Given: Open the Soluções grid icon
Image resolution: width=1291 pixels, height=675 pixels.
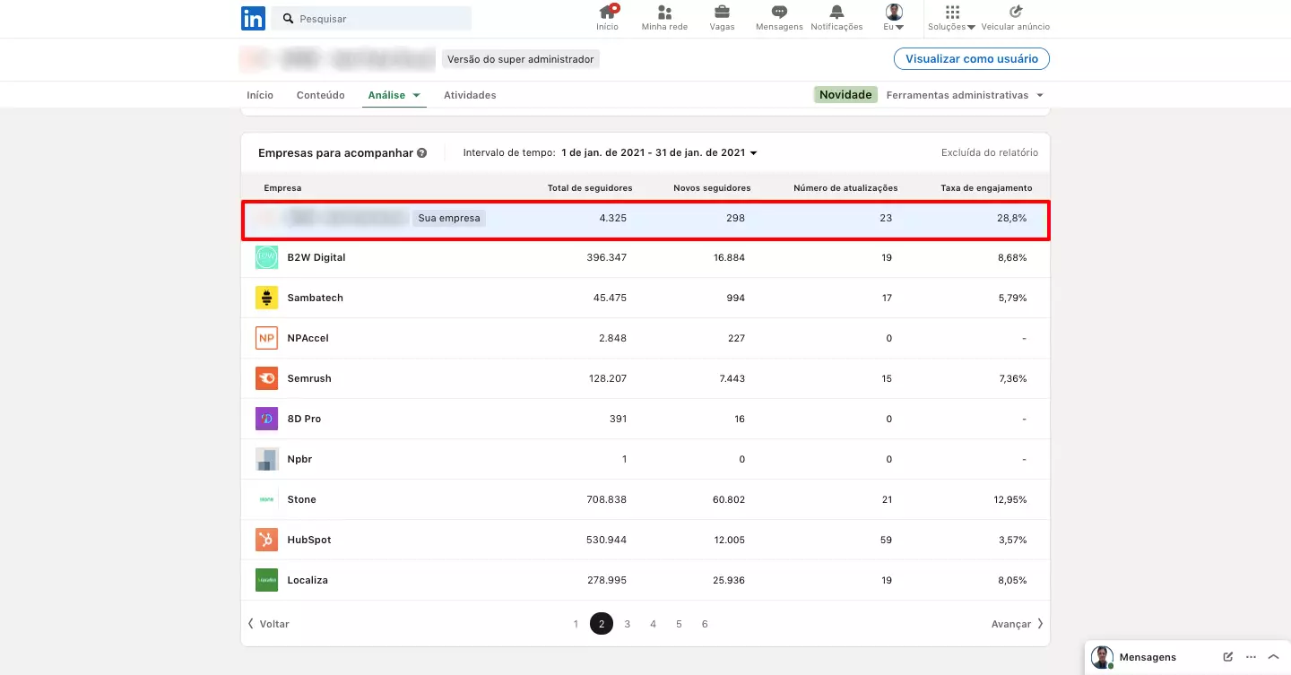Looking at the screenshot, I should 950,13.
